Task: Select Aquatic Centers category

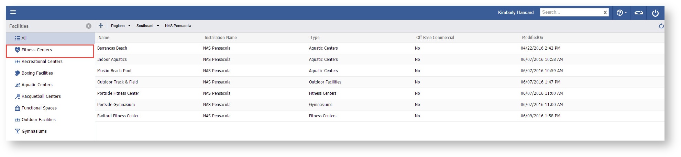Action: click(x=37, y=85)
